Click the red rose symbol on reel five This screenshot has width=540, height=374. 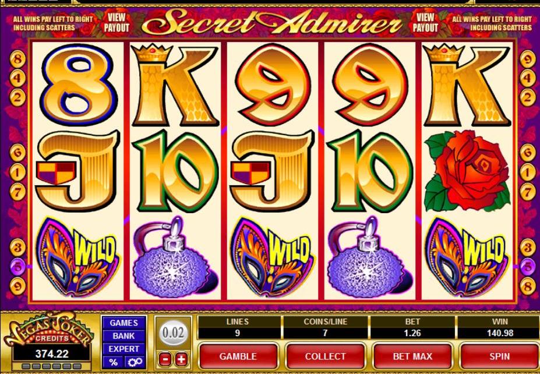tap(467, 170)
